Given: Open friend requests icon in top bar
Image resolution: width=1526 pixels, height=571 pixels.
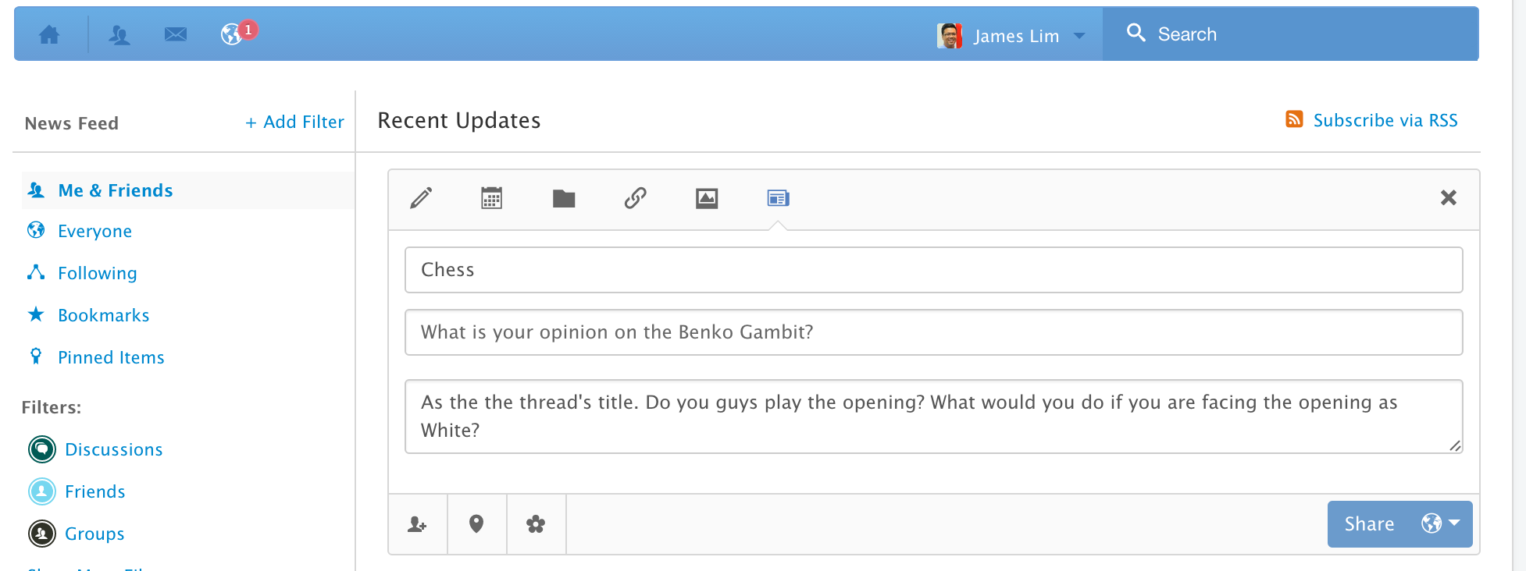Looking at the screenshot, I should [119, 34].
